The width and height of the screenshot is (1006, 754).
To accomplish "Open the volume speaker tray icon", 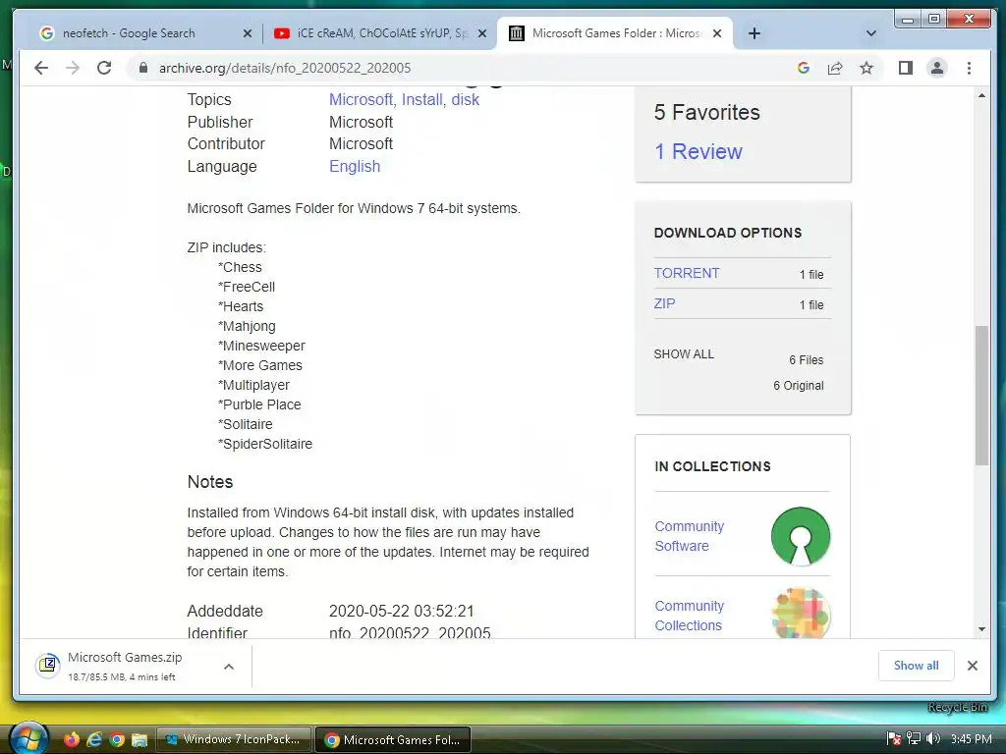I will 933,739.
